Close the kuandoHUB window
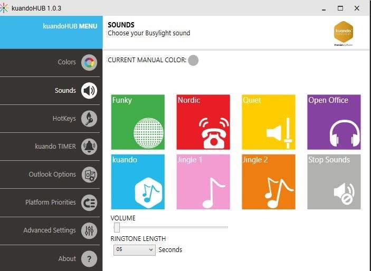The image size is (371, 271). coord(357,8)
